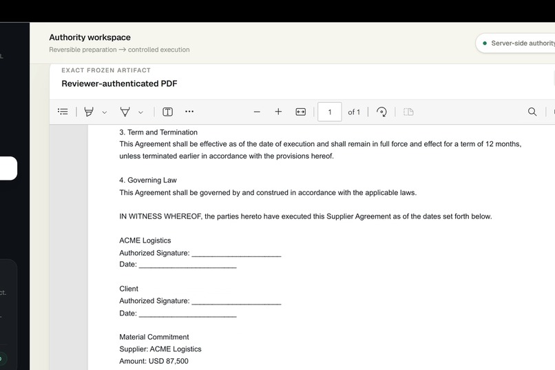The height and width of the screenshot is (370, 555).
Task: Zoom in with the plus icon
Action: click(x=278, y=112)
